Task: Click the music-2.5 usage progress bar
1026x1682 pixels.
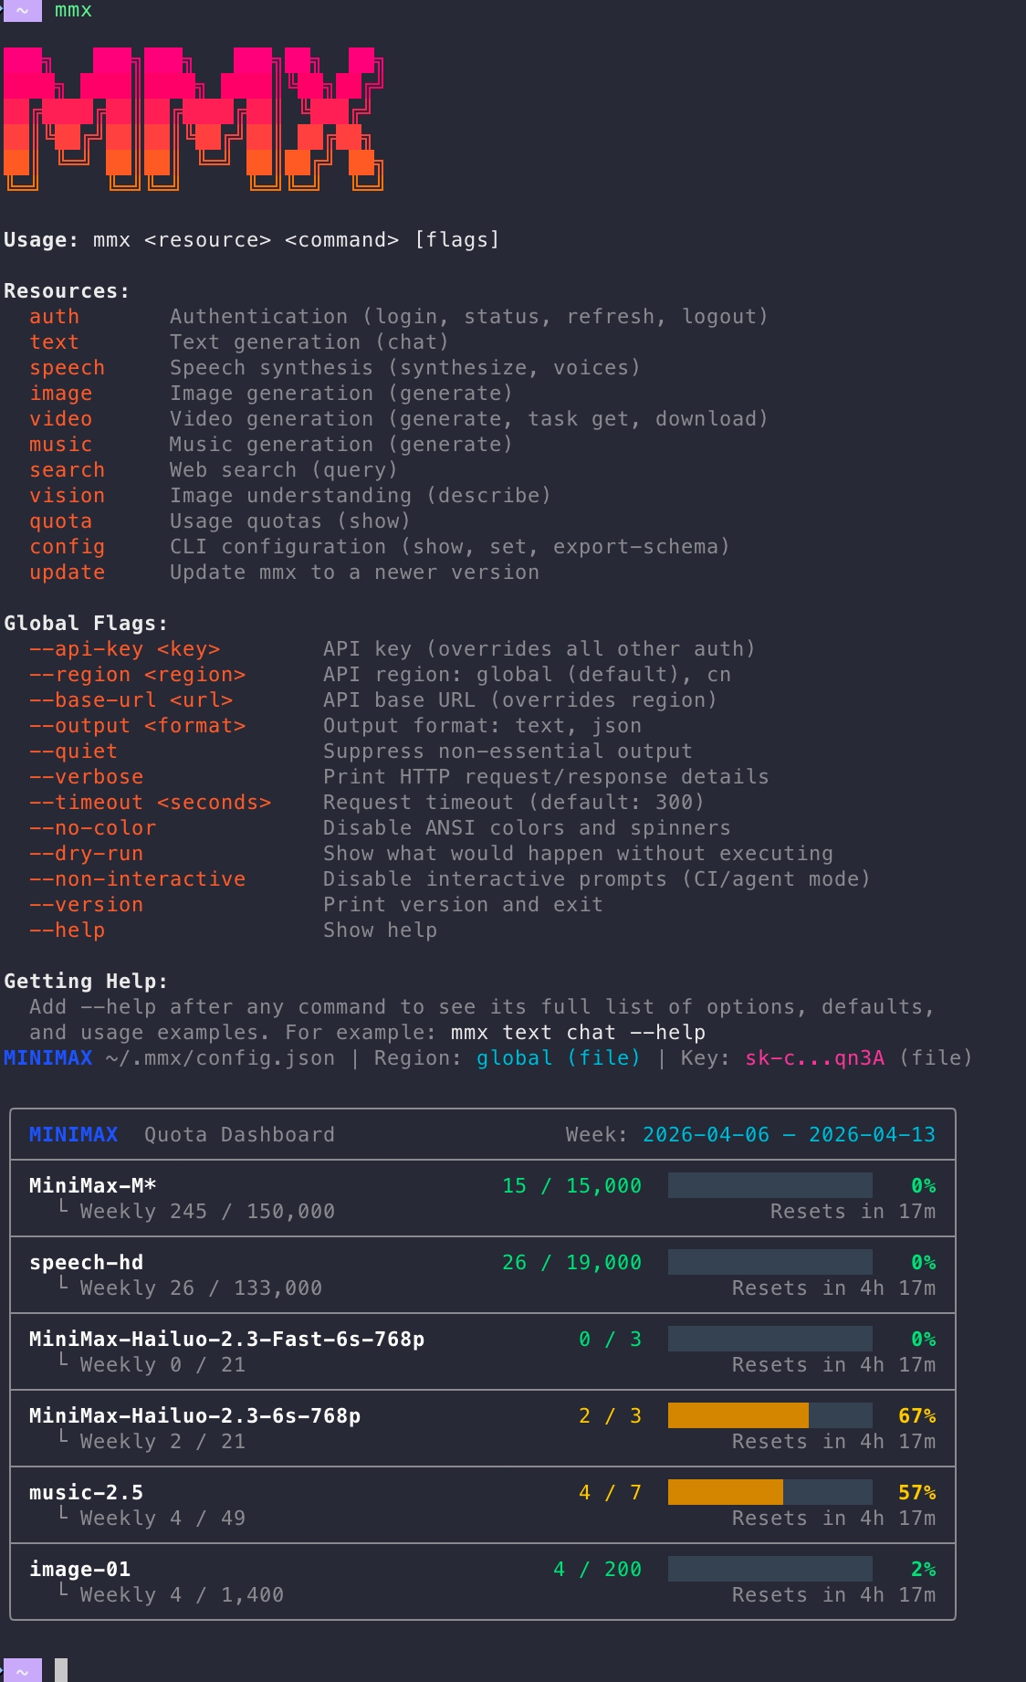Action: point(769,1492)
